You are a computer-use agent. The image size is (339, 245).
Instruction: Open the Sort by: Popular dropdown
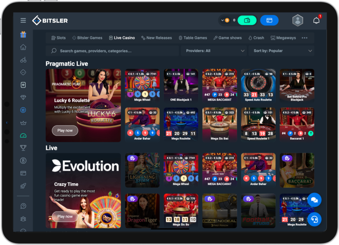pyautogui.click(x=281, y=51)
